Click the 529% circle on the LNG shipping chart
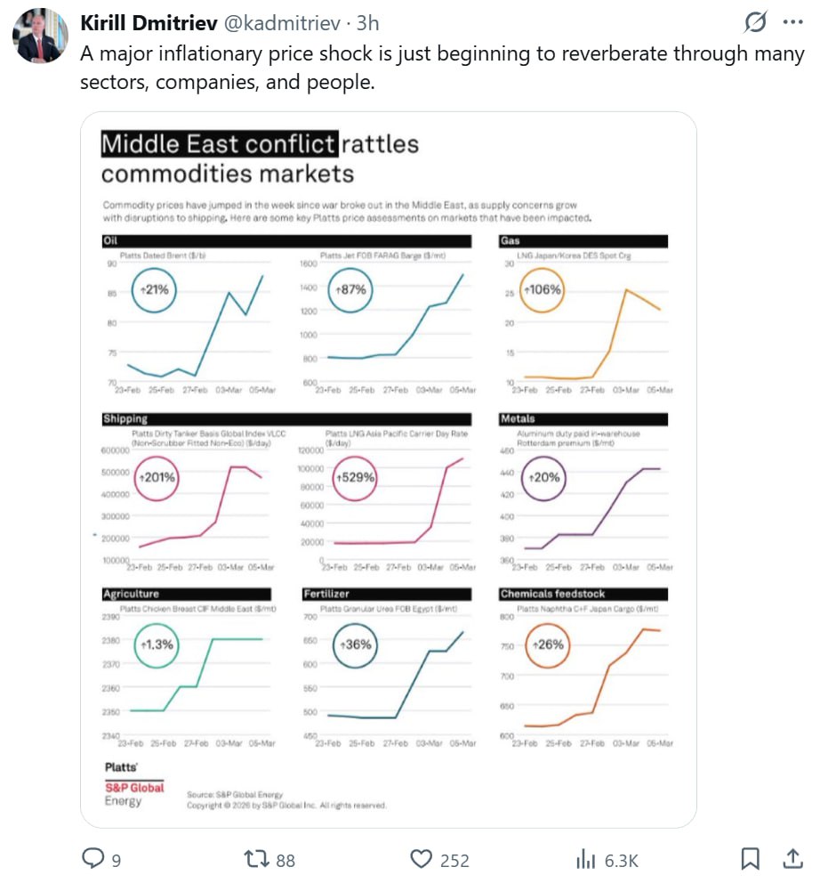Screen dimensions: 820x883 pos(355,477)
